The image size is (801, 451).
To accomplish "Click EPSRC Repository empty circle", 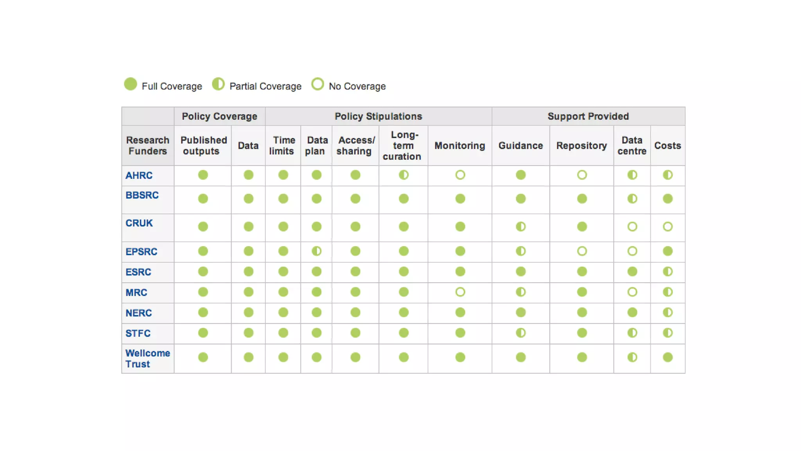I will click(582, 251).
